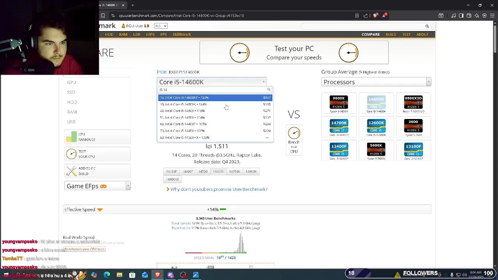498x280 pixels.
Task: Select Intel Core i5-14600 list entry
Action: (215, 111)
